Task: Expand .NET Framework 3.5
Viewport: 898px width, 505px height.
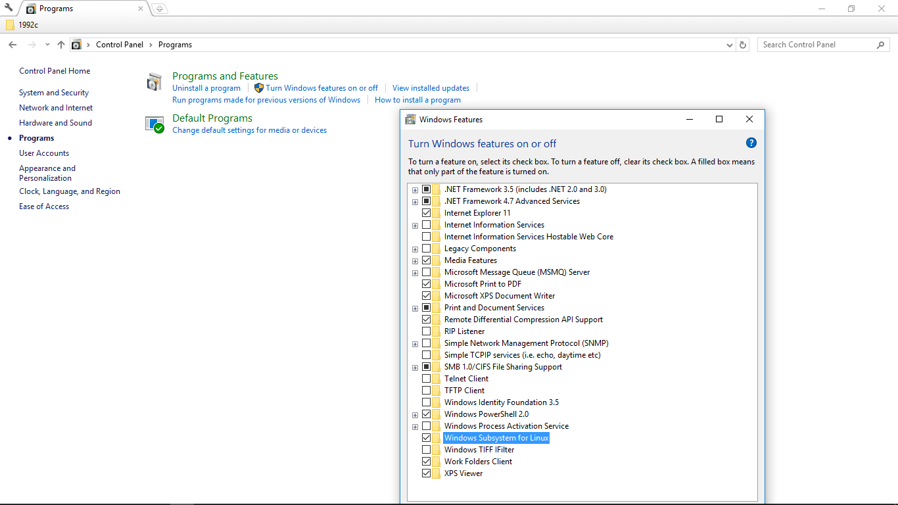Action: 415,189
